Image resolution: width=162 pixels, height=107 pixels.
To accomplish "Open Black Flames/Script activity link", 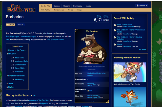I will (125, 25).
